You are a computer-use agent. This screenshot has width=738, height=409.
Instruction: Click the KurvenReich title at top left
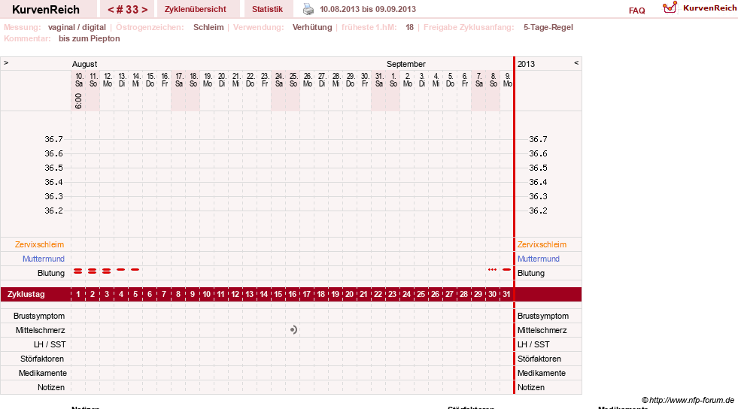point(46,10)
